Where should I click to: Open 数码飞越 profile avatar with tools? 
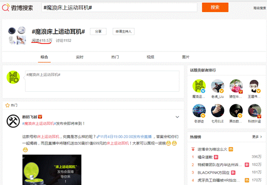[13, 121]
